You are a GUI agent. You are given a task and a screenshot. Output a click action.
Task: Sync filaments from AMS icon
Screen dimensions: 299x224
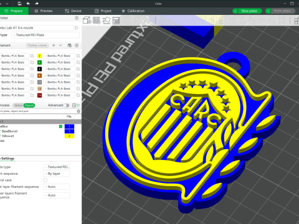pos(70,45)
